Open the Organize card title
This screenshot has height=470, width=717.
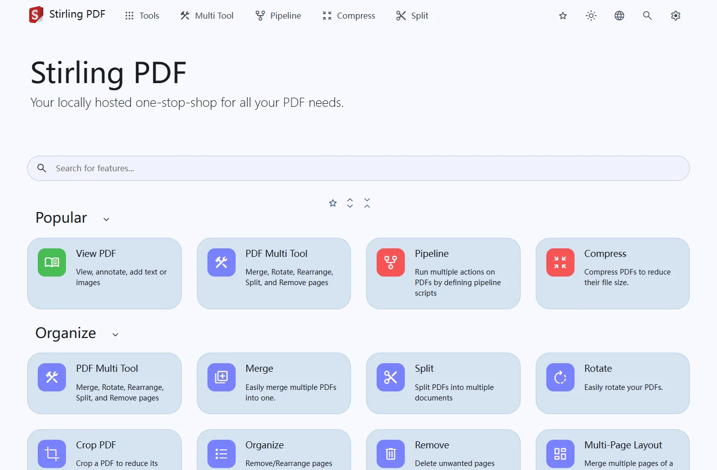tap(264, 445)
